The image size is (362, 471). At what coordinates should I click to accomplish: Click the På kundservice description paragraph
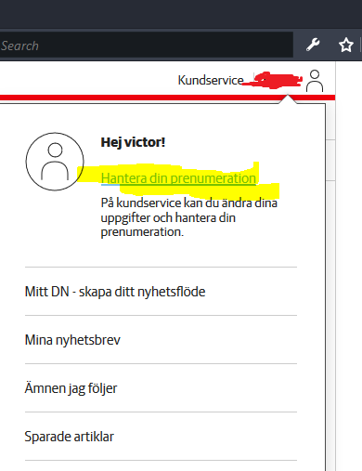click(x=188, y=217)
